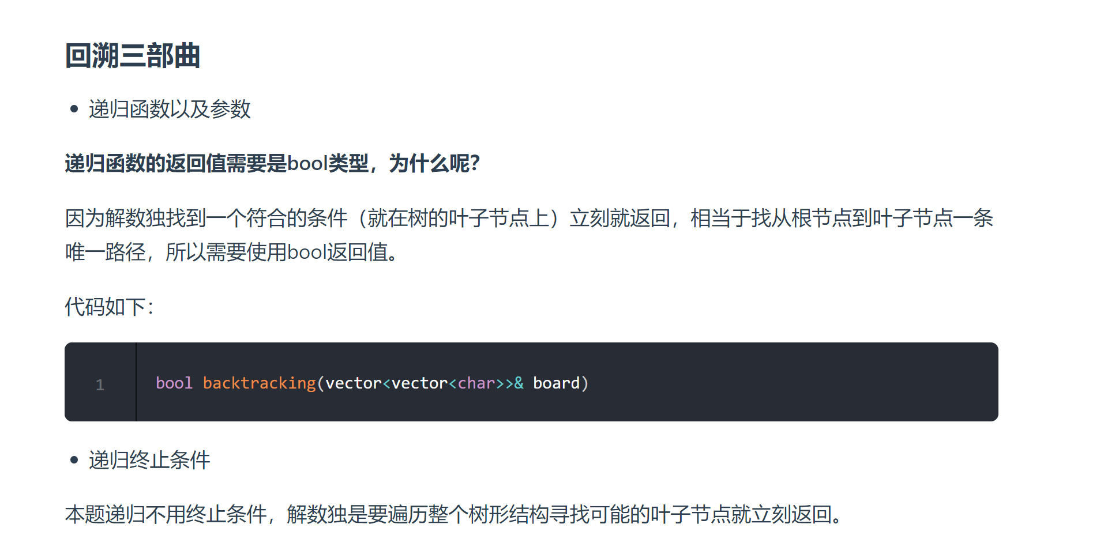
Task: Click line number 1 in the code block
Action: pyautogui.click(x=100, y=385)
